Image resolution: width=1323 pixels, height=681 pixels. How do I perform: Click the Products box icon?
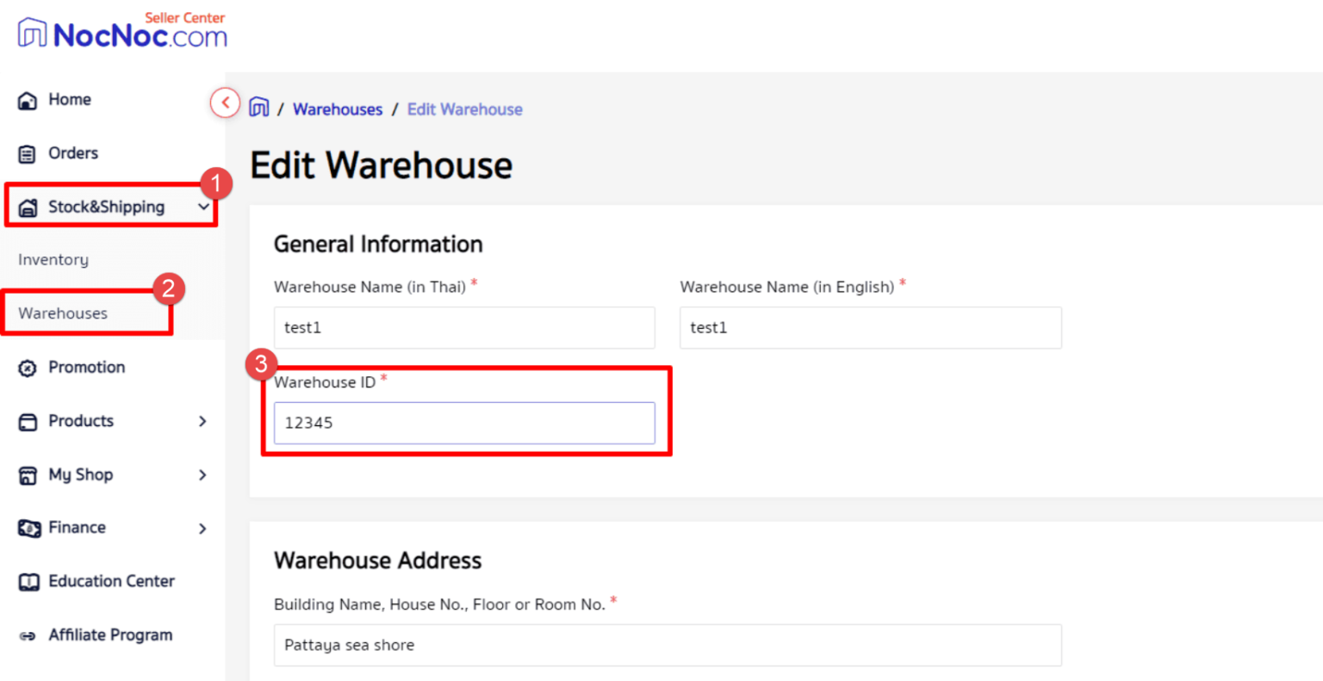(x=28, y=422)
